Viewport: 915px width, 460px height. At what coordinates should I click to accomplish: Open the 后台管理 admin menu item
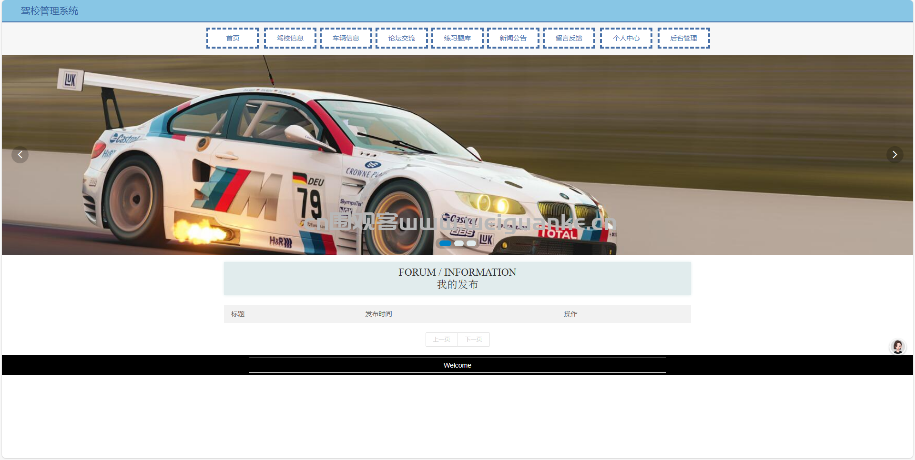pos(684,38)
